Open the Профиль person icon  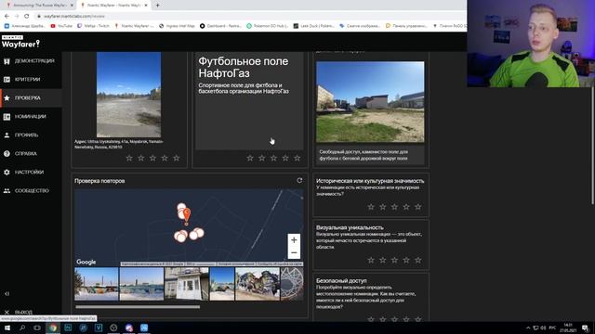7,135
